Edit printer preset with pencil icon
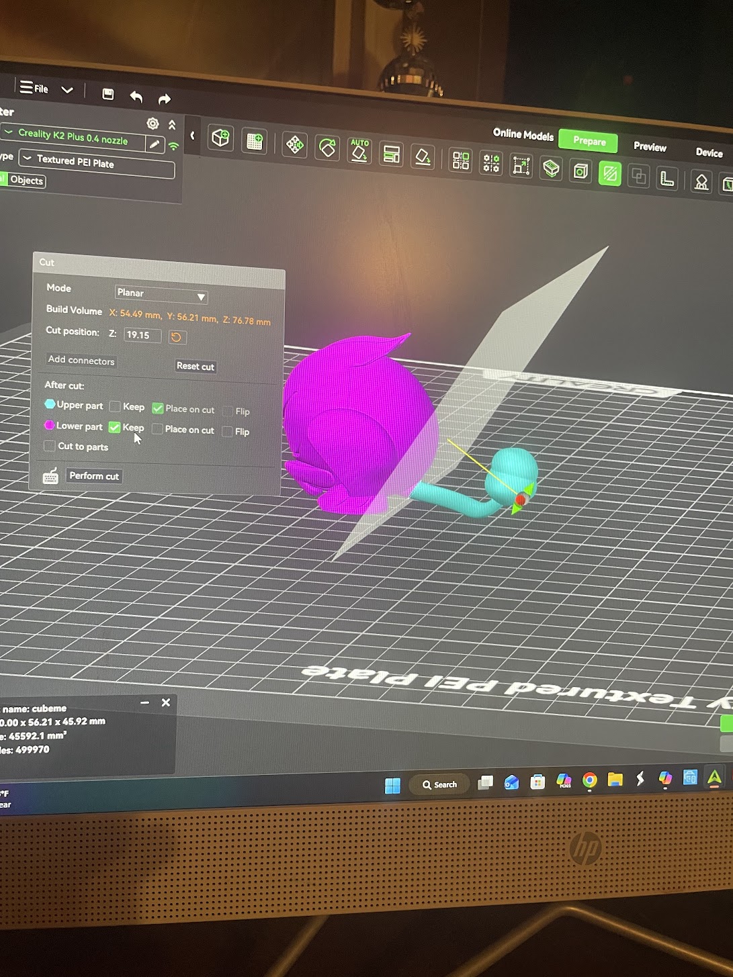 [155, 144]
